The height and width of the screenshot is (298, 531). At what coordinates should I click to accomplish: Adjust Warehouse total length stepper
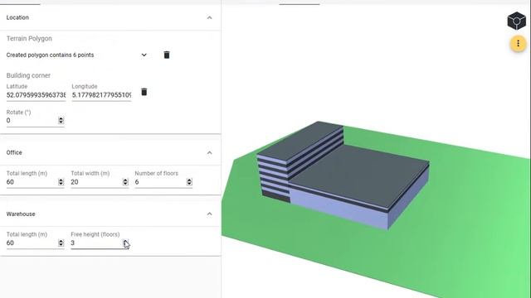point(61,243)
